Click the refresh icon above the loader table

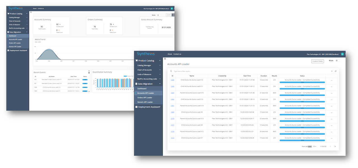335,71
